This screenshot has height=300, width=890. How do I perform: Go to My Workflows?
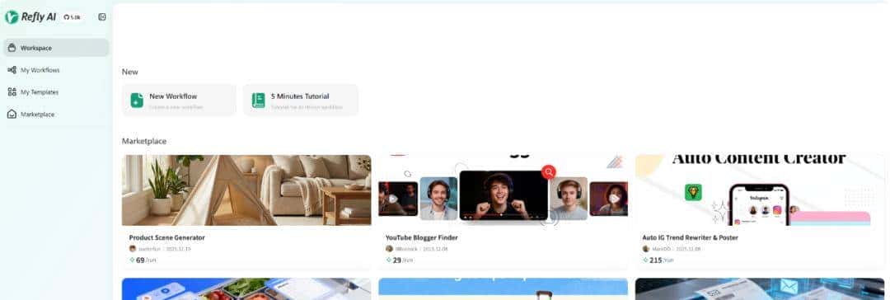coord(56,70)
